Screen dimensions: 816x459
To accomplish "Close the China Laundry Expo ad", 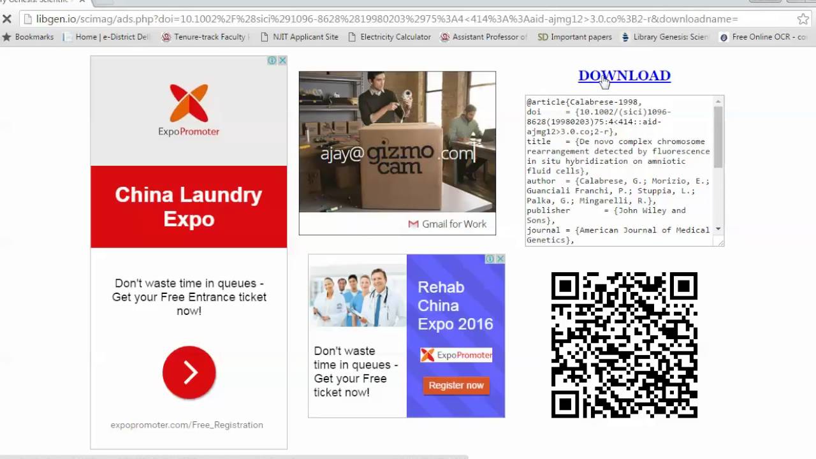I will 282,61.
